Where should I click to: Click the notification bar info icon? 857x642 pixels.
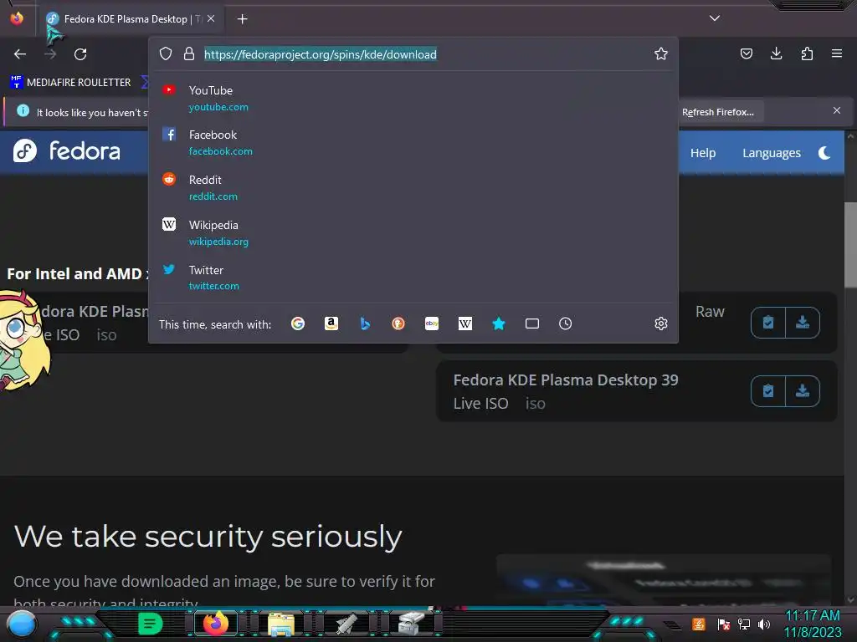pyautogui.click(x=23, y=110)
